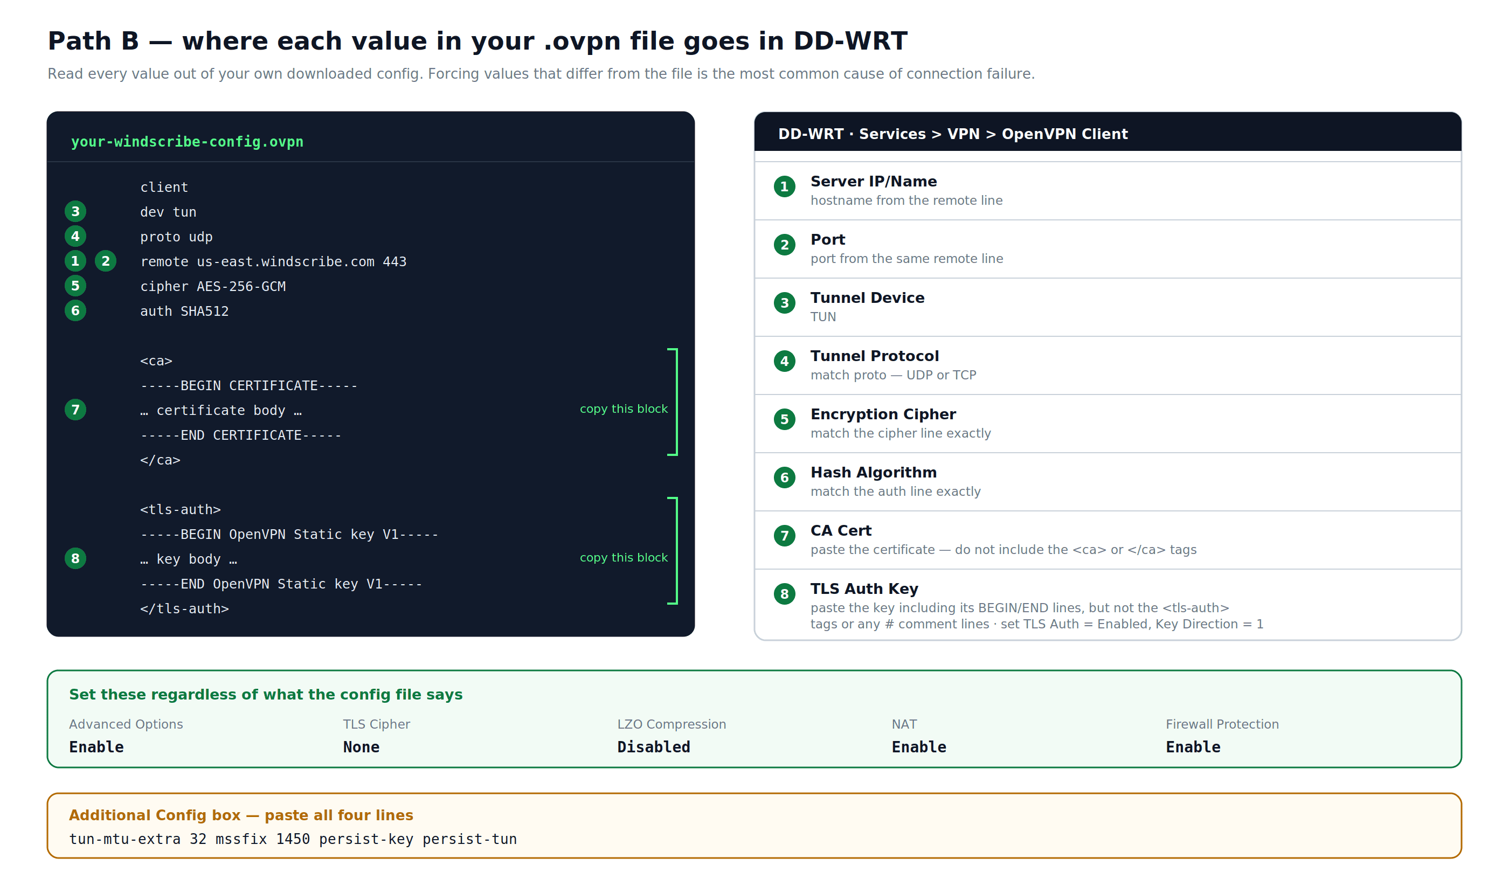Click 'match proto — UDP or TCP' description

[x=894, y=375]
